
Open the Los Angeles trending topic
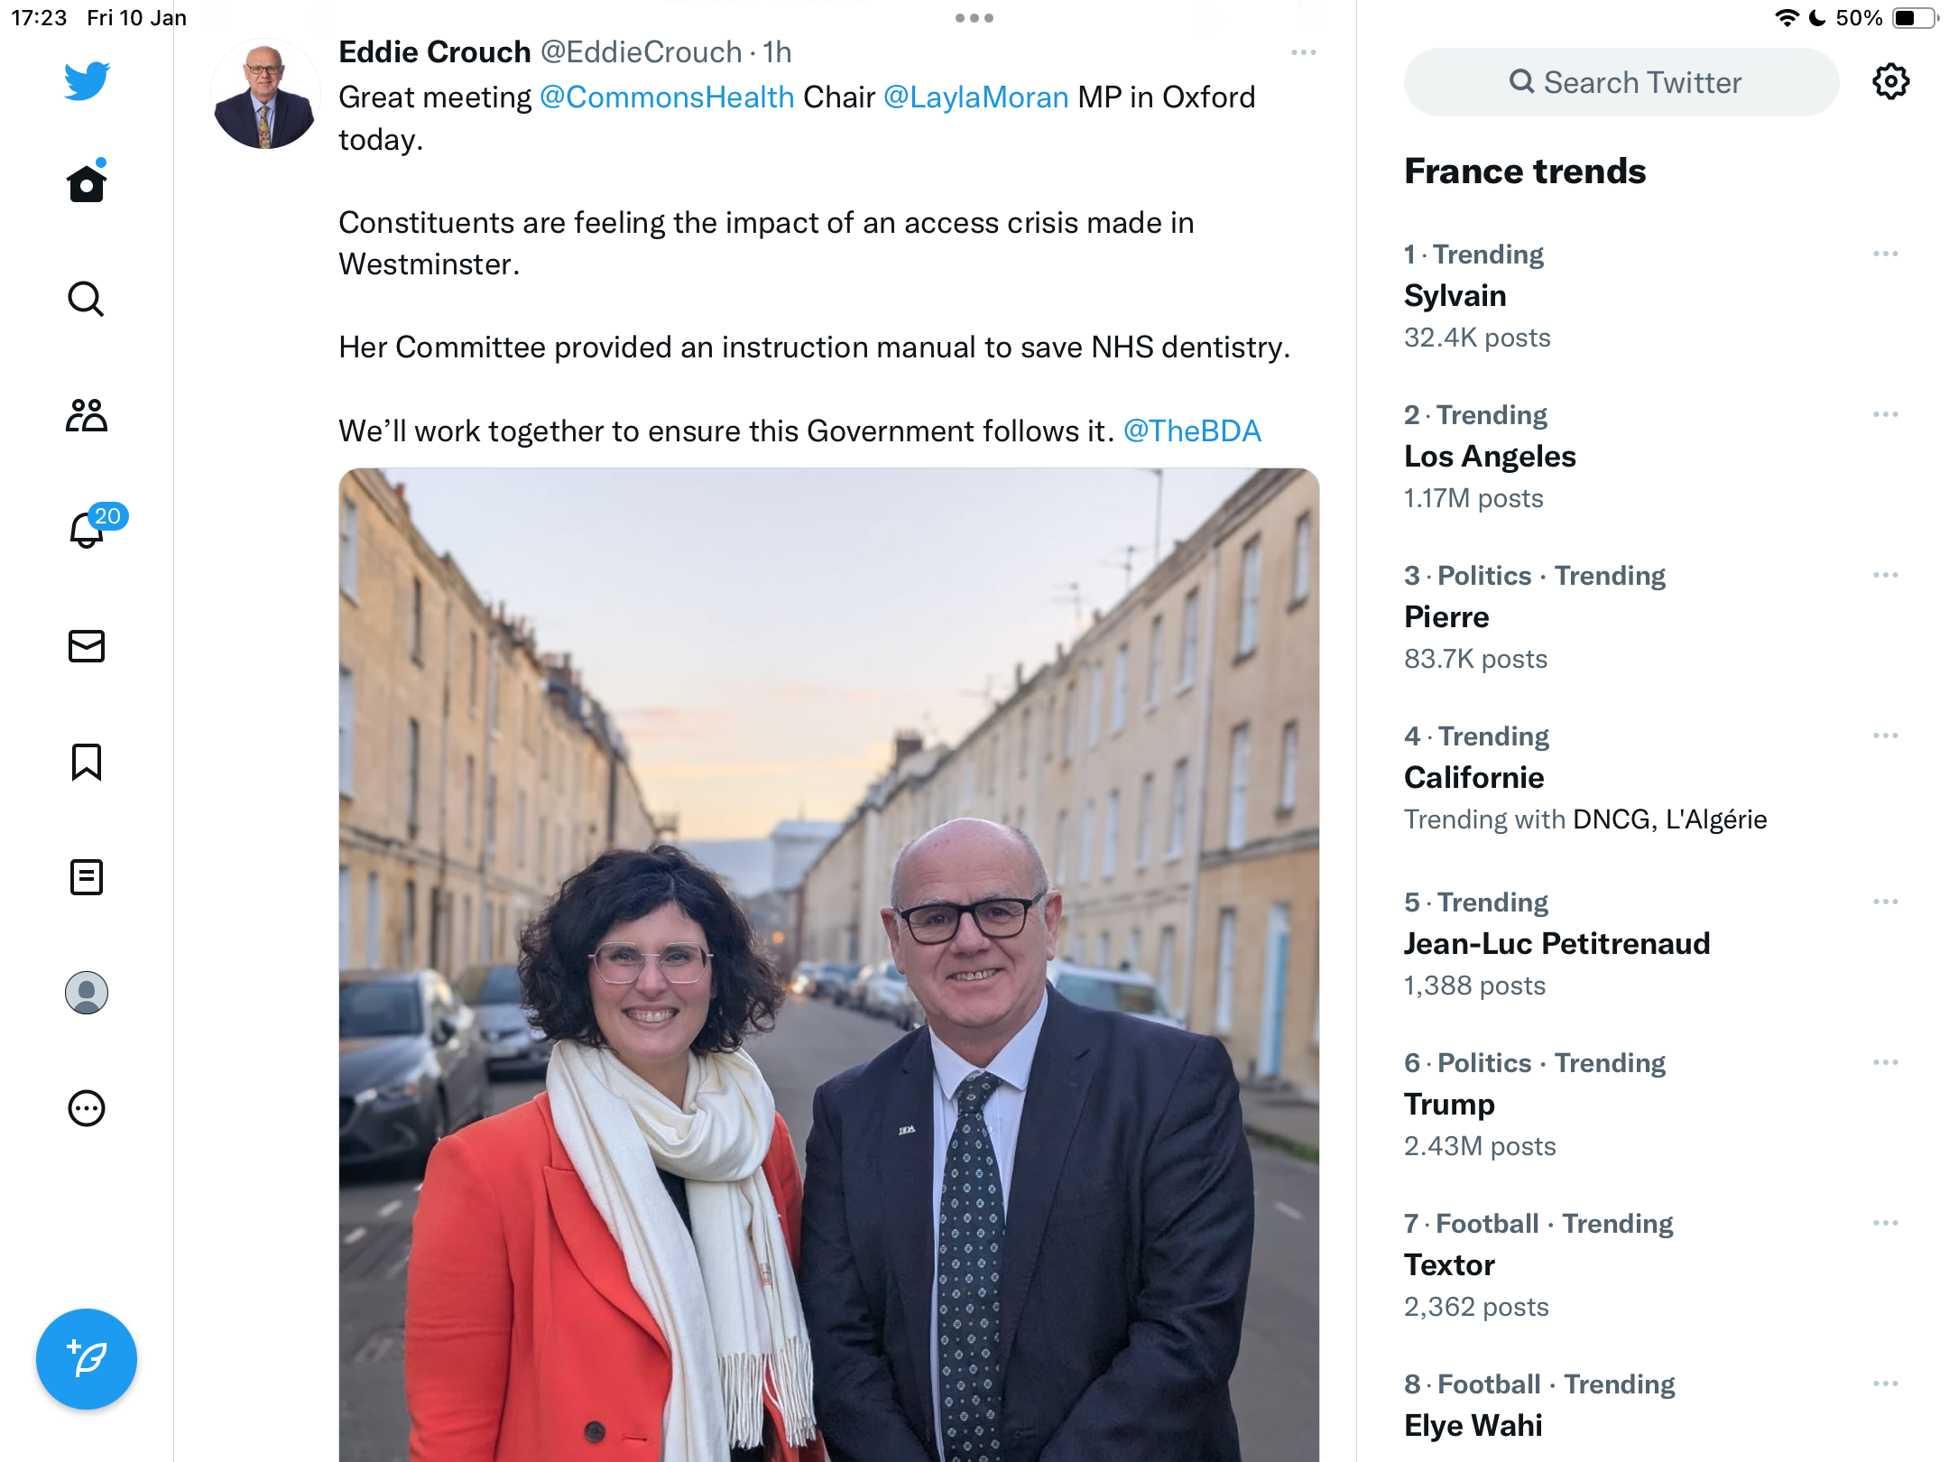point(1490,456)
